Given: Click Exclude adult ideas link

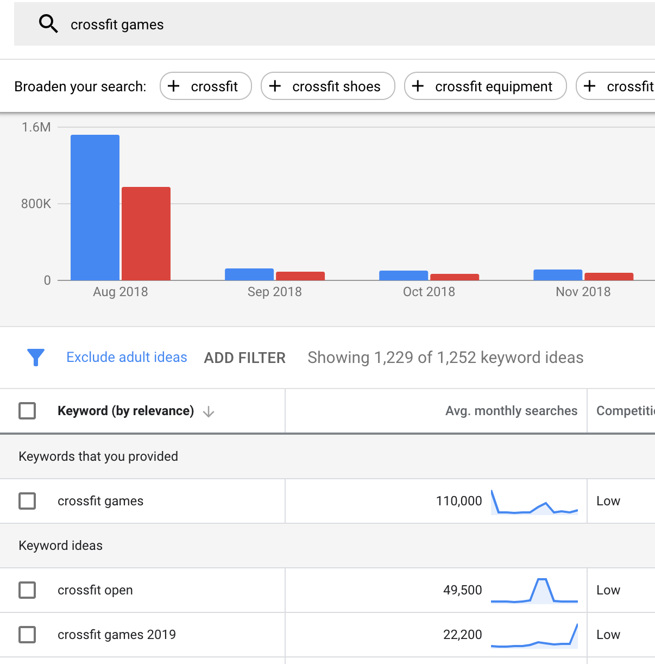Looking at the screenshot, I should pyautogui.click(x=127, y=357).
